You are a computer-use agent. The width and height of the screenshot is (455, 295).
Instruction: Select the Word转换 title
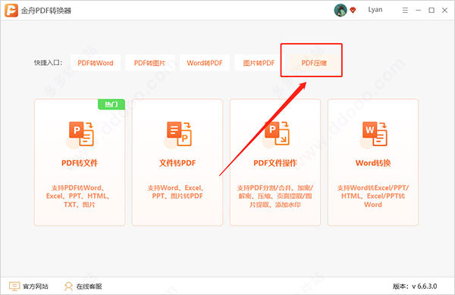(x=373, y=163)
